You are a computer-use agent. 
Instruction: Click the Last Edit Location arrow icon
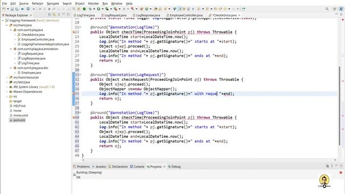coord(216,9)
